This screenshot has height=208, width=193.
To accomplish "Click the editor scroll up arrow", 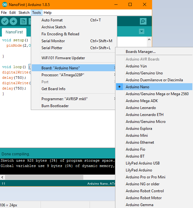I will (149, 39).
